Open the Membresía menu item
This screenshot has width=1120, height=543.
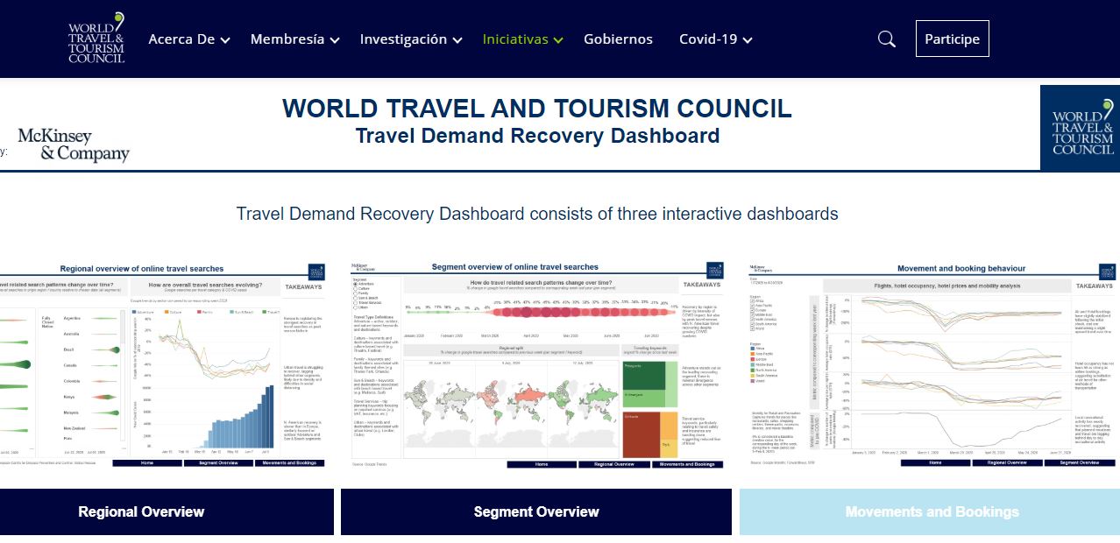tap(287, 39)
